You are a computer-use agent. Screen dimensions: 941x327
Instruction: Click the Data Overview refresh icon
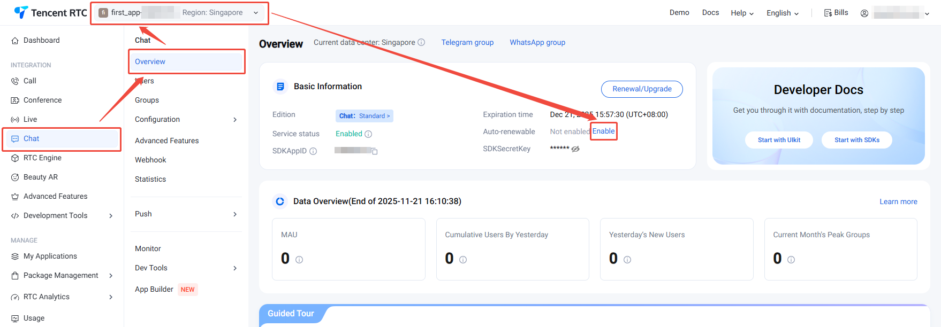279,201
